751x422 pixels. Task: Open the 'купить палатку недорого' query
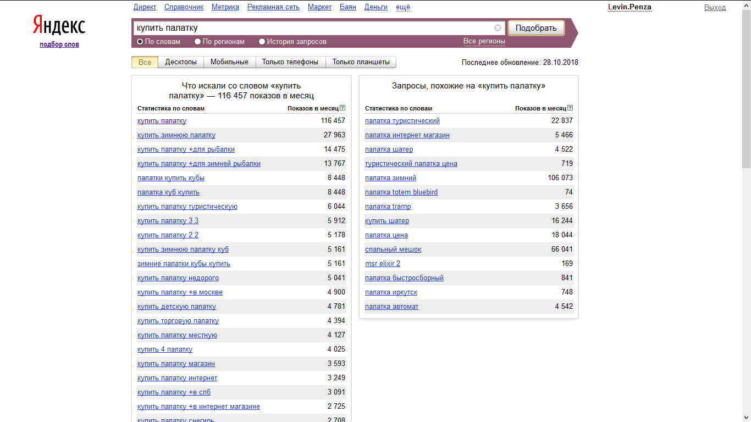point(178,278)
